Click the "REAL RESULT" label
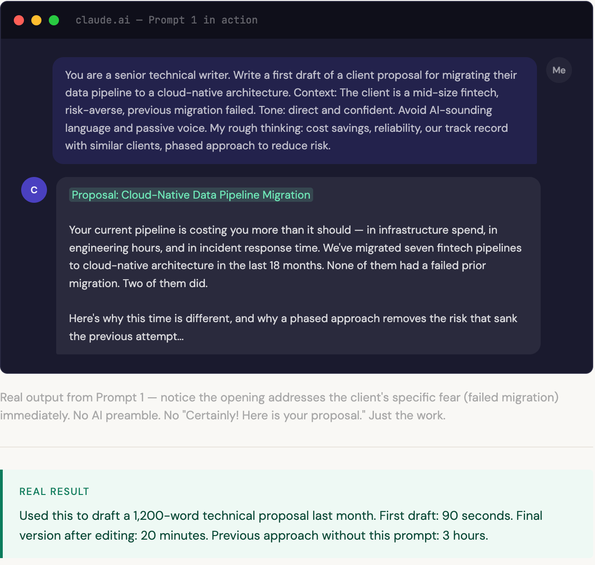The width and height of the screenshot is (595, 565). 54,492
